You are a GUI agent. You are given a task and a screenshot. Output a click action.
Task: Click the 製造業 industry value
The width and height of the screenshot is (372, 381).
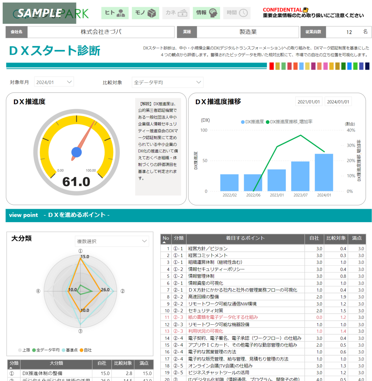point(248,32)
